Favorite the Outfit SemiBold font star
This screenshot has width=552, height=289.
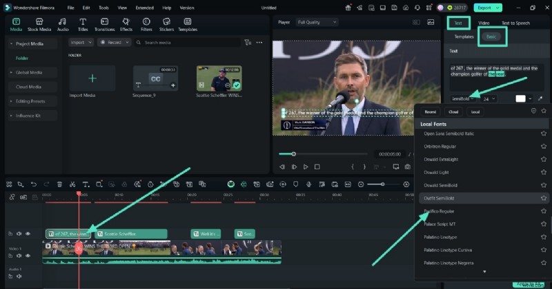pos(544,198)
